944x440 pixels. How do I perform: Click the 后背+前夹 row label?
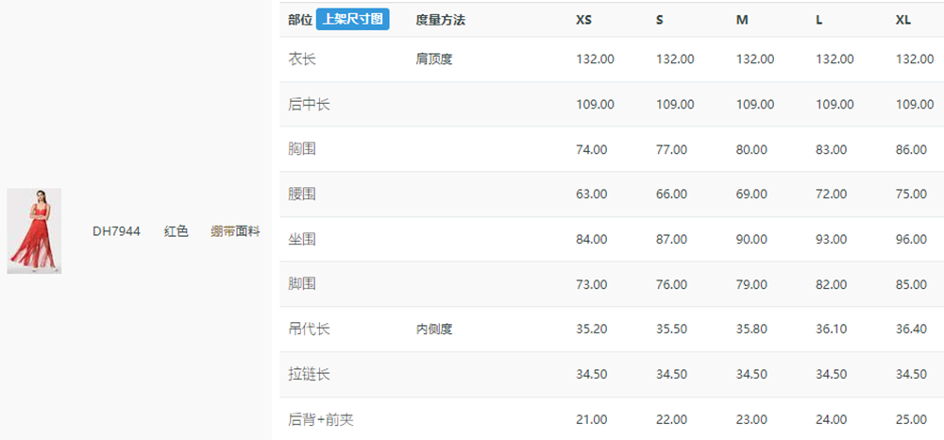pos(320,419)
